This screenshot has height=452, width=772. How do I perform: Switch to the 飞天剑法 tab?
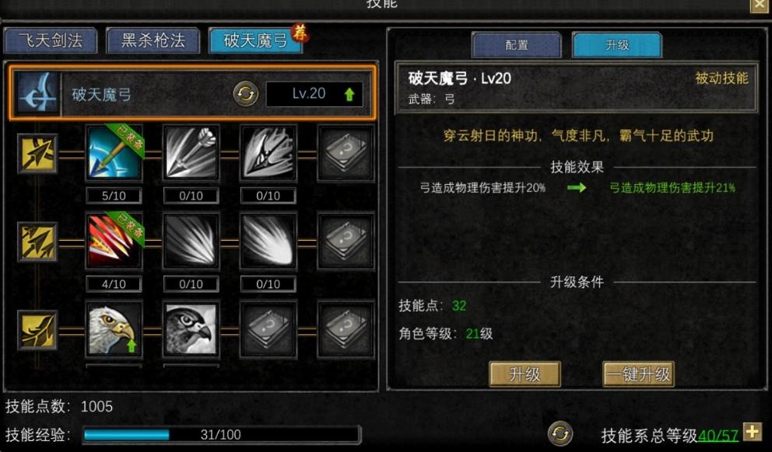pyautogui.click(x=51, y=40)
